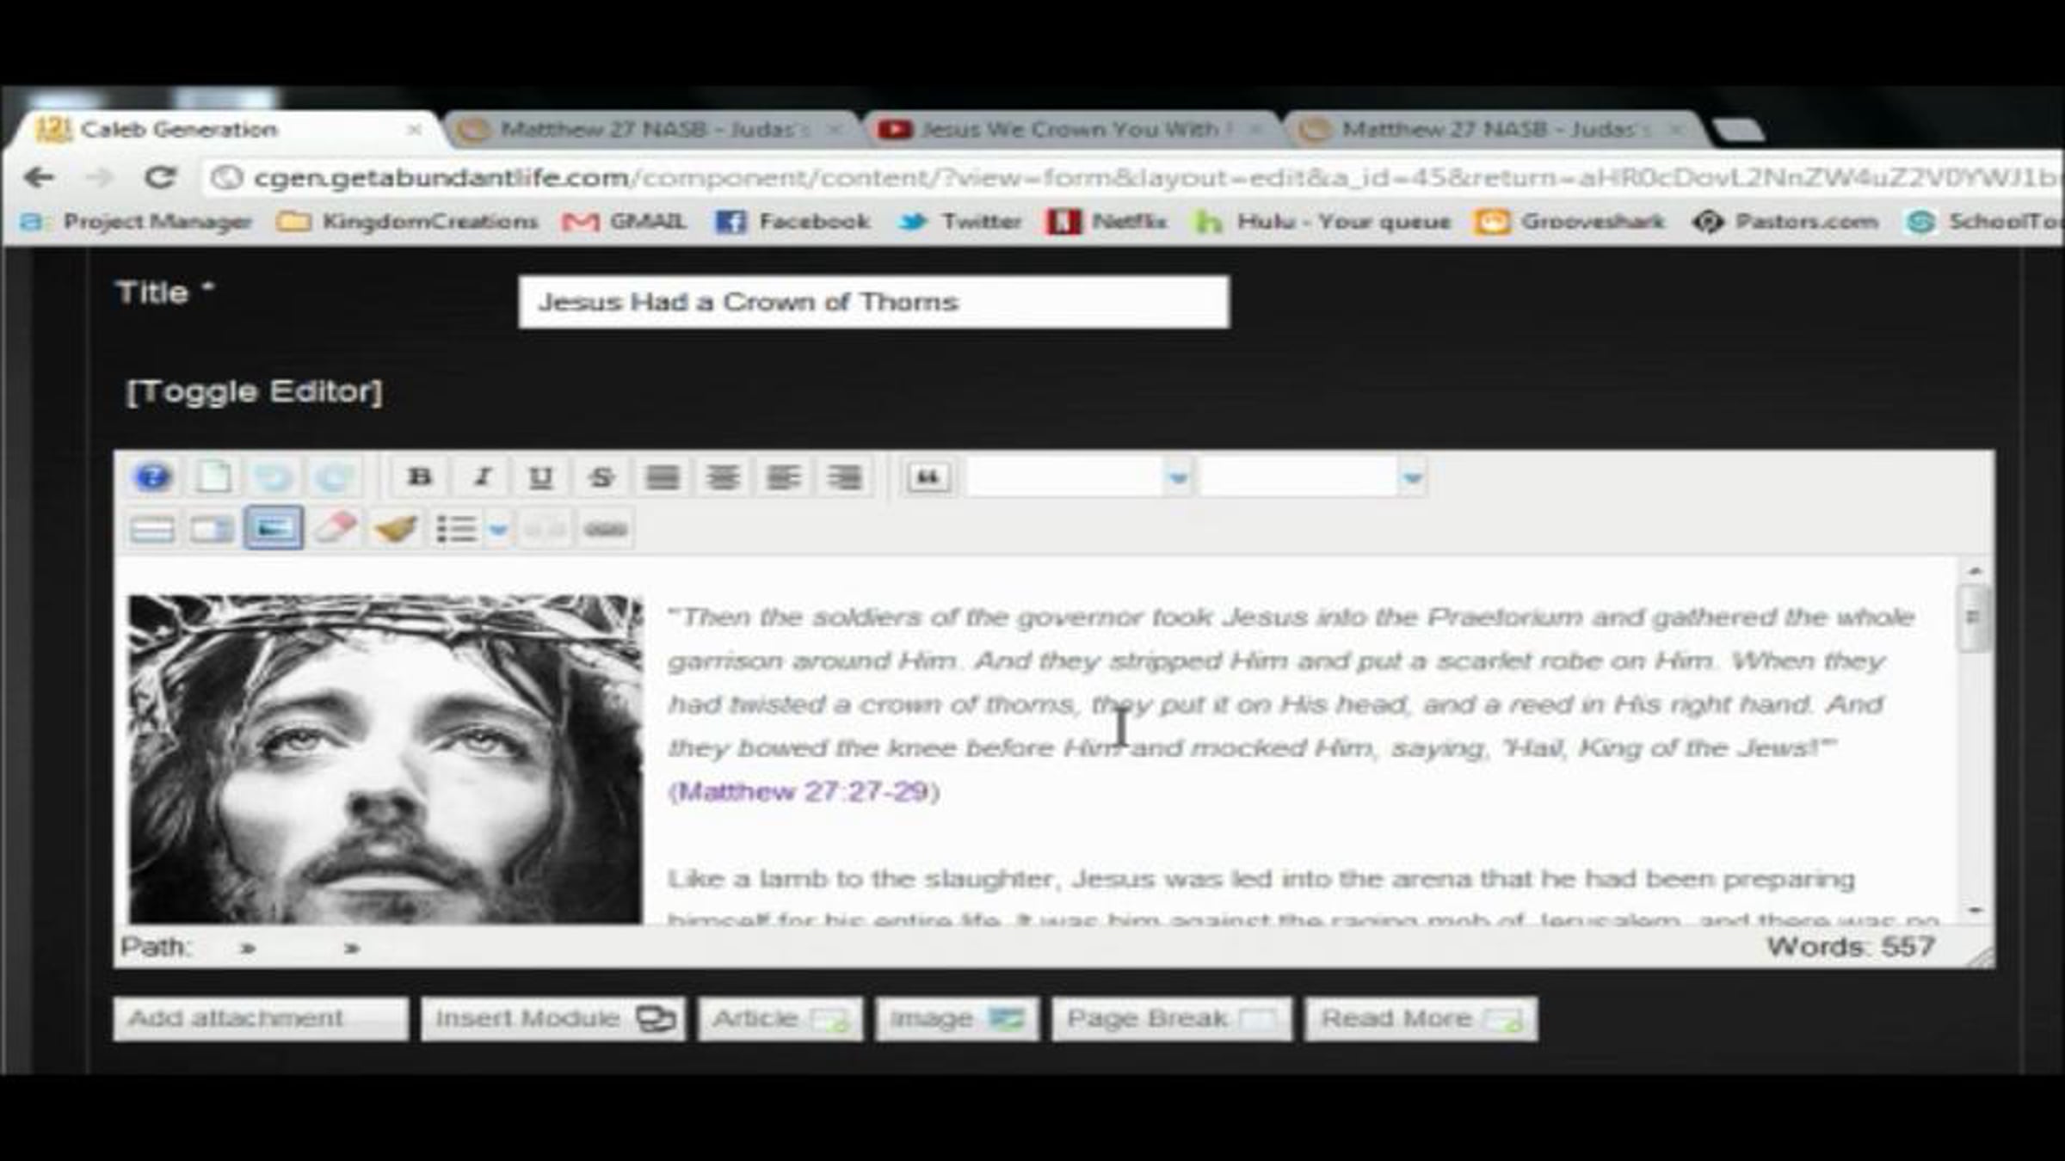Click the New Document icon
This screenshot has width=2065, height=1161.
click(x=213, y=477)
